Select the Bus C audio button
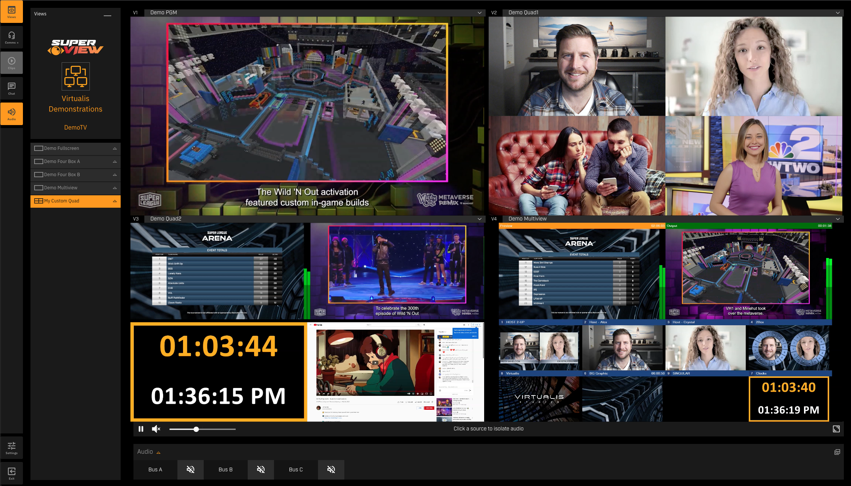 296,469
